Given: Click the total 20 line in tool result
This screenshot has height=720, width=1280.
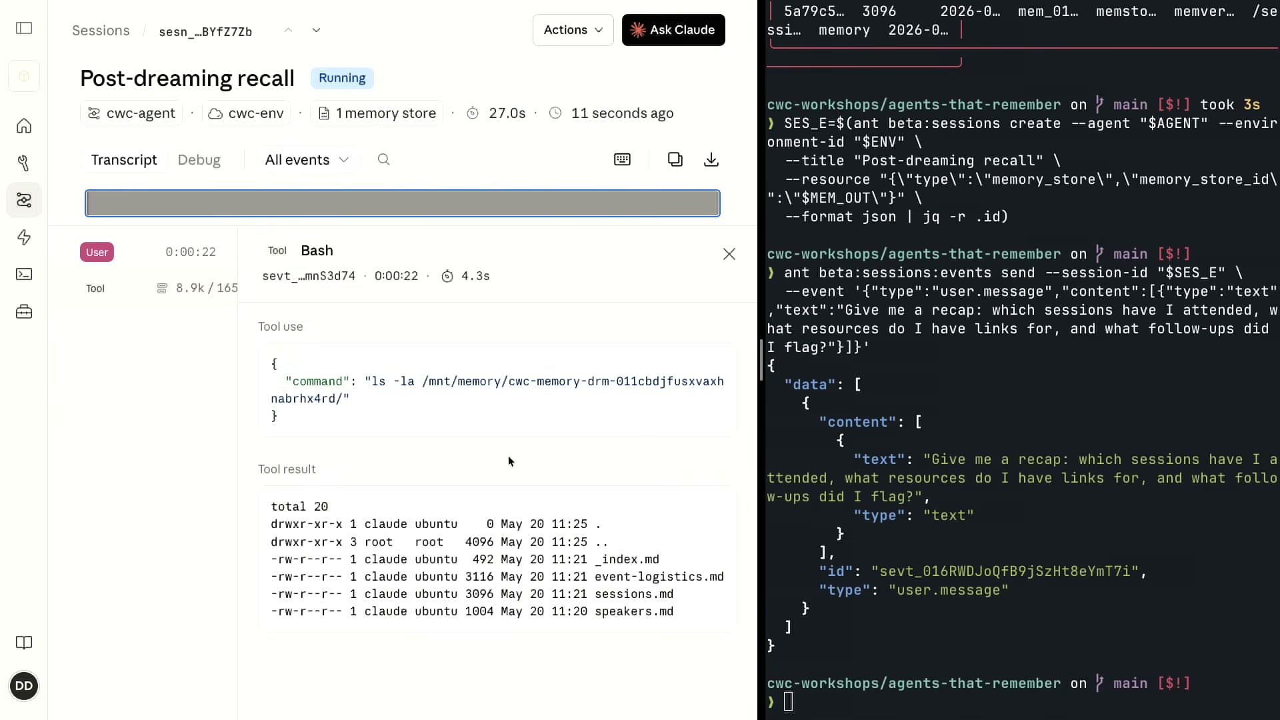Looking at the screenshot, I should [299, 507].
